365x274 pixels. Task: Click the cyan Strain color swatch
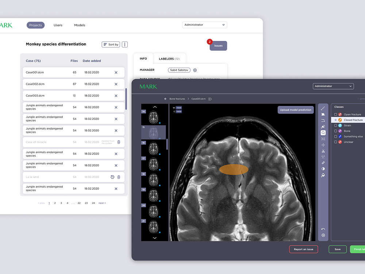[340, 125]
